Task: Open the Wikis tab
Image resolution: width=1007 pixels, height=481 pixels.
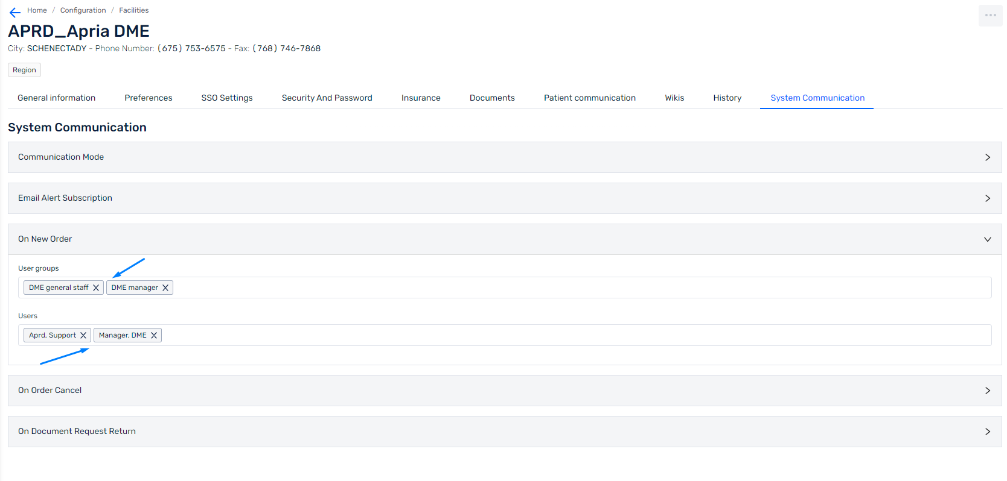Action: tap(674, 98)
